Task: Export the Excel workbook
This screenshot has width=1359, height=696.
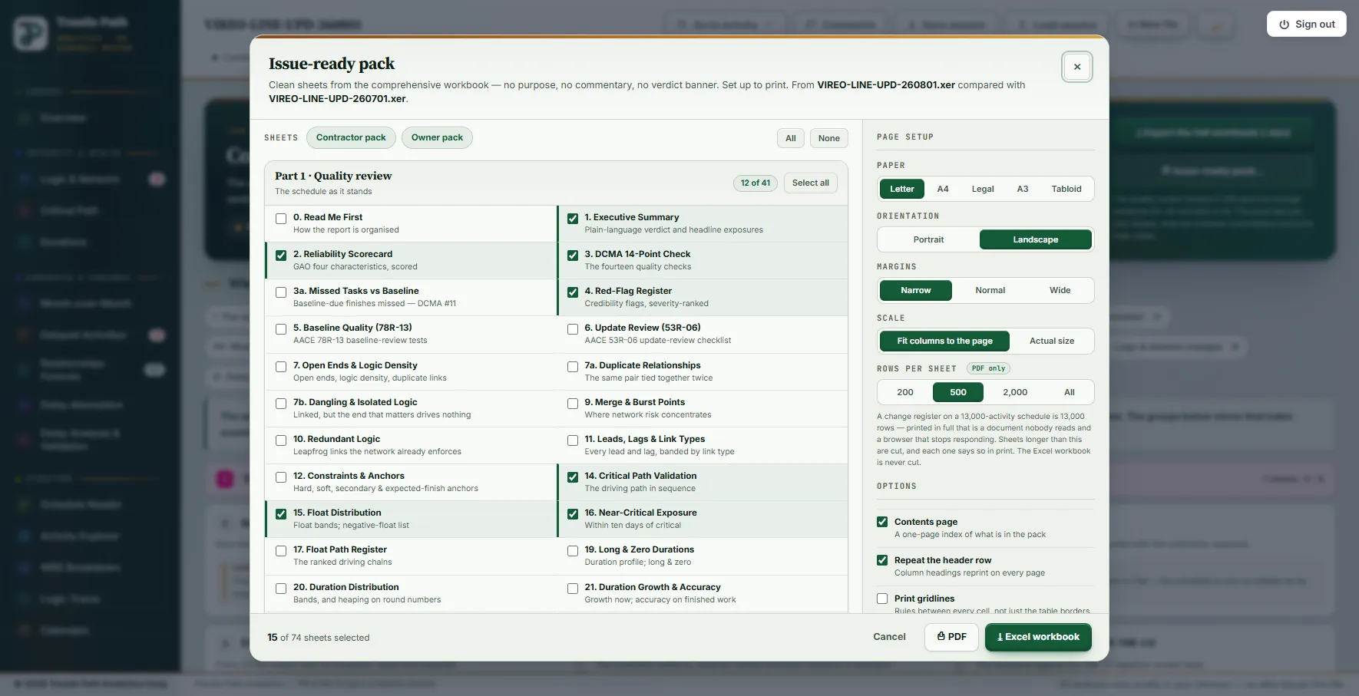Action: pyautogui.click(x=1038, y=637)
